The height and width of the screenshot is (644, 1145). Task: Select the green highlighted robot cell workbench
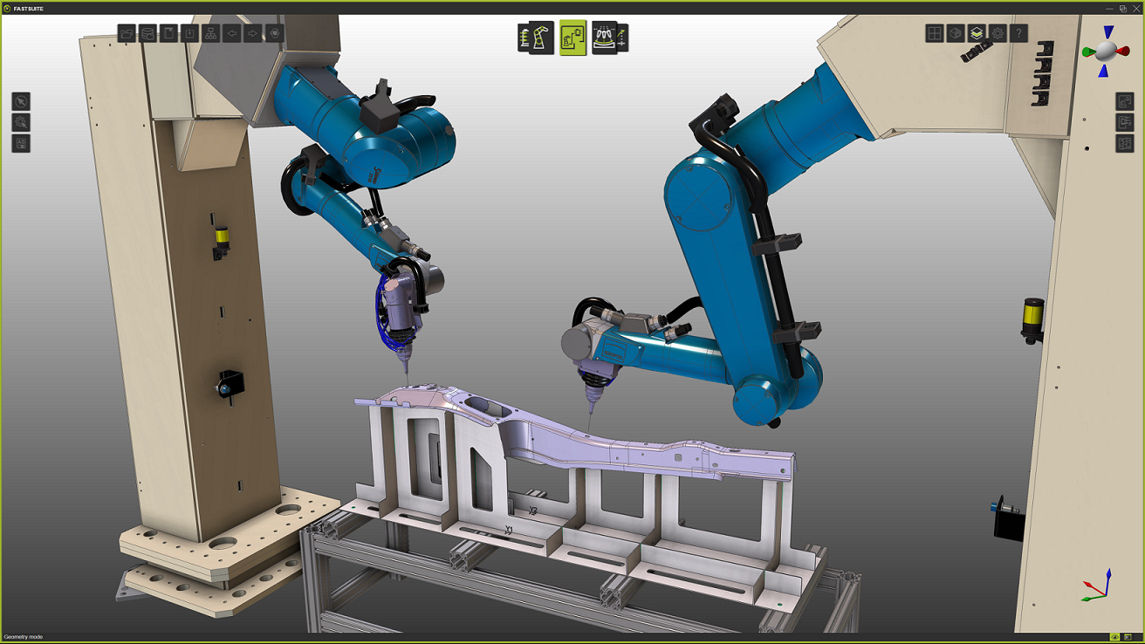click(573, 38)
